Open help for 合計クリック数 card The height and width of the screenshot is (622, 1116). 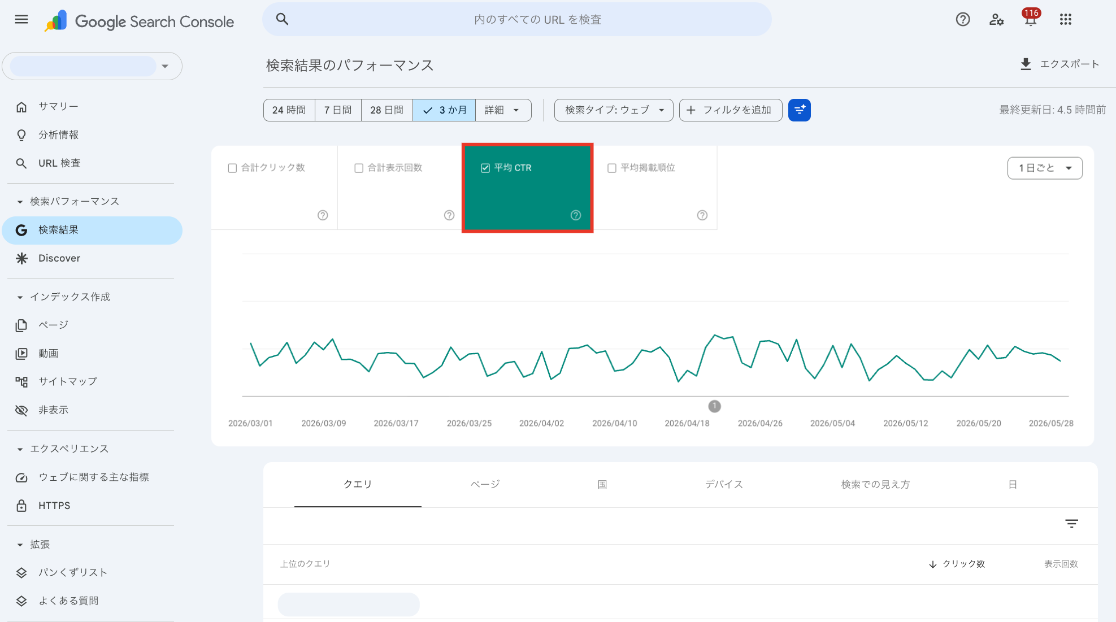pos(323,215)
